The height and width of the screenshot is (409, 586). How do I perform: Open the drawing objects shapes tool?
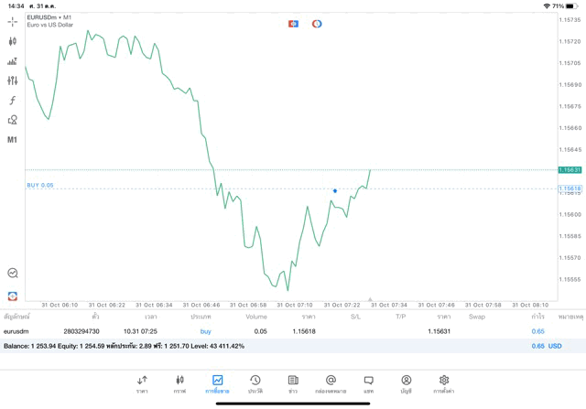(x=12, y=120)
